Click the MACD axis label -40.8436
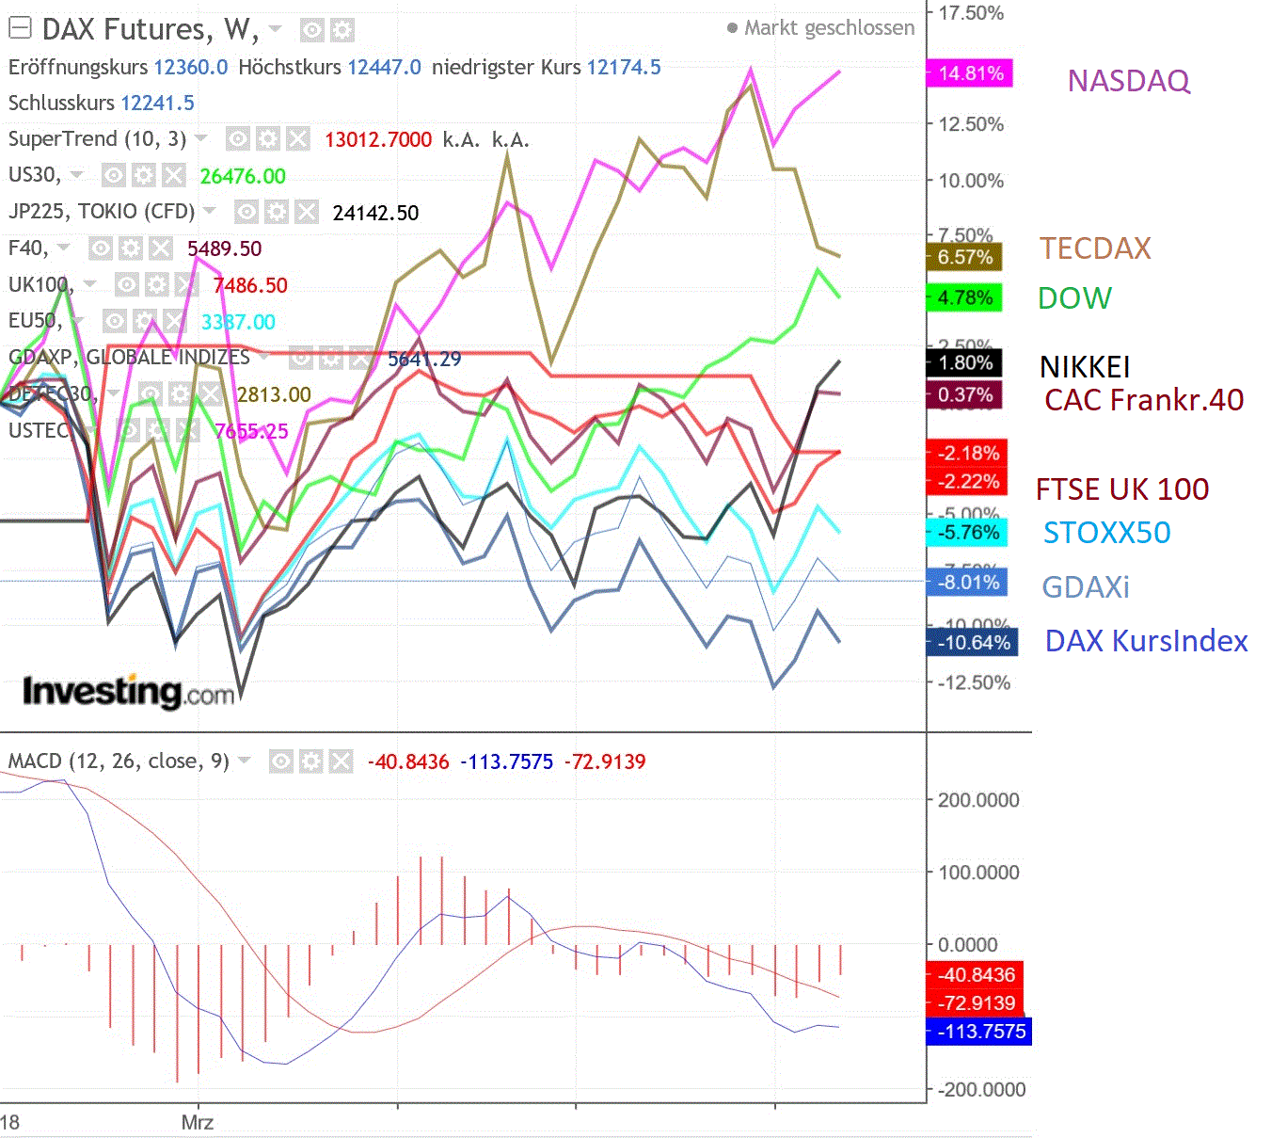Viewport: 1287px width, 1138px height. (x=975, y=975)
